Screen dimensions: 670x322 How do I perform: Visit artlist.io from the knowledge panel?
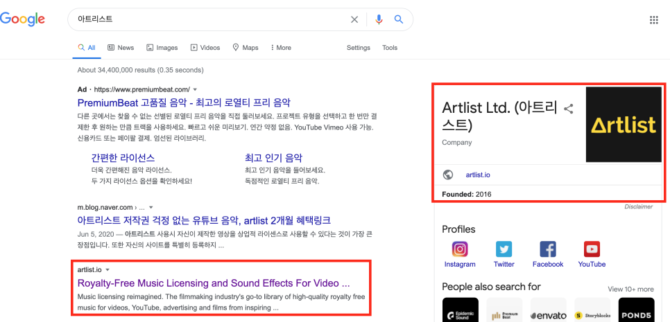click(478, 175)
